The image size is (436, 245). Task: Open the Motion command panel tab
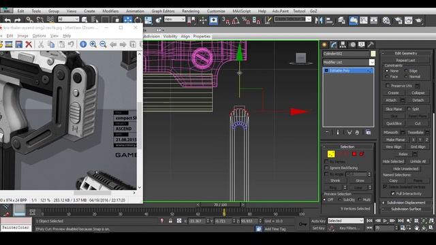click(x=353, y=45)
